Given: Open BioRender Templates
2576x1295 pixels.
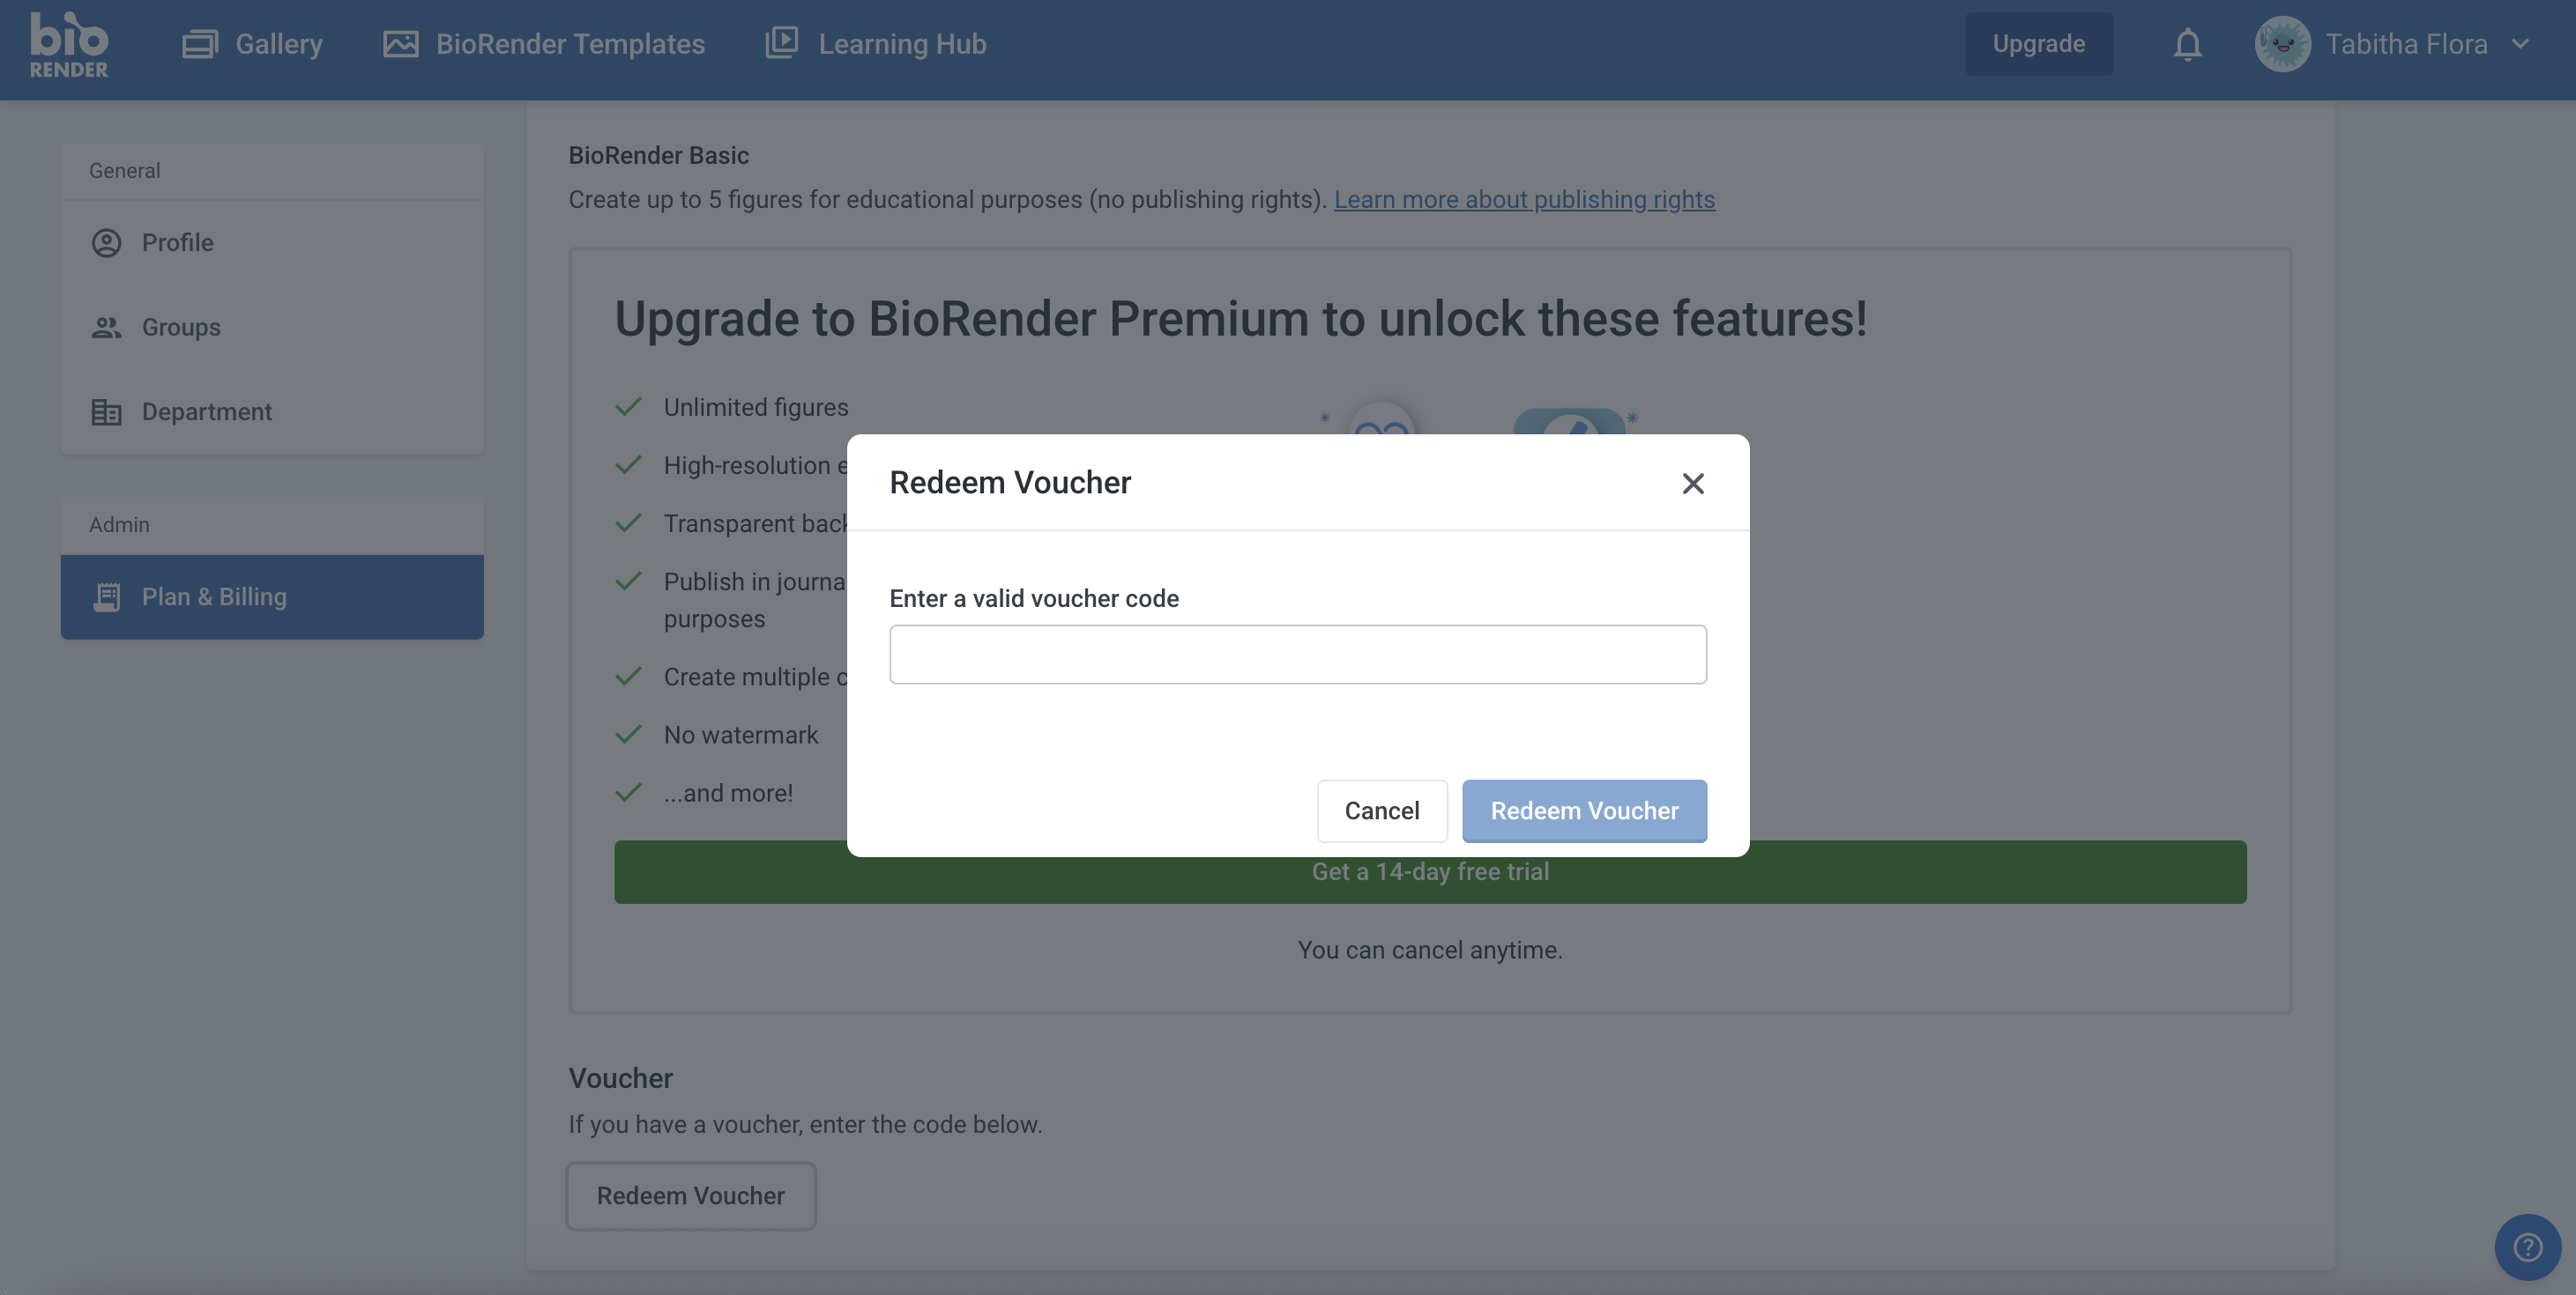Looking at the screenshot, I should tap(545, 44).
